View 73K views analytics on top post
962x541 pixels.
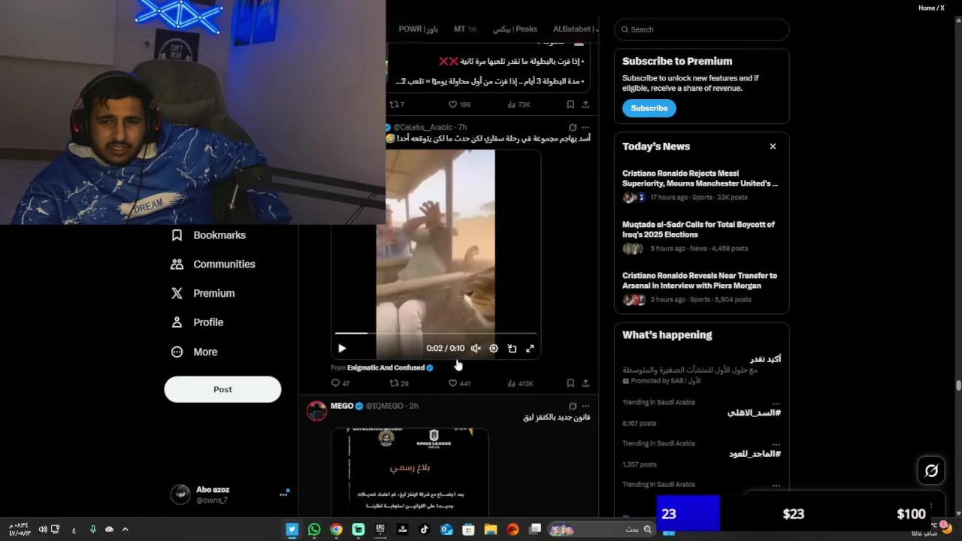click(x=519, y=104)
